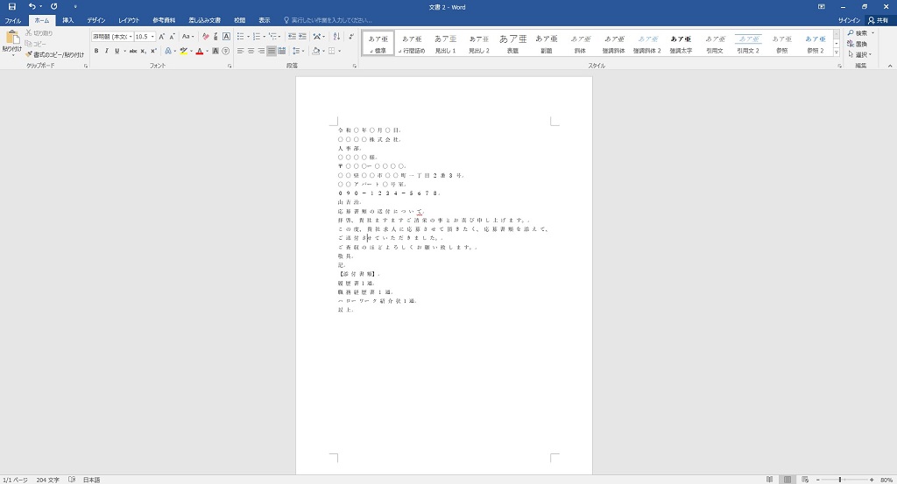
Task: Click the distributed alignment icon
Action: [x=281, y=52]
